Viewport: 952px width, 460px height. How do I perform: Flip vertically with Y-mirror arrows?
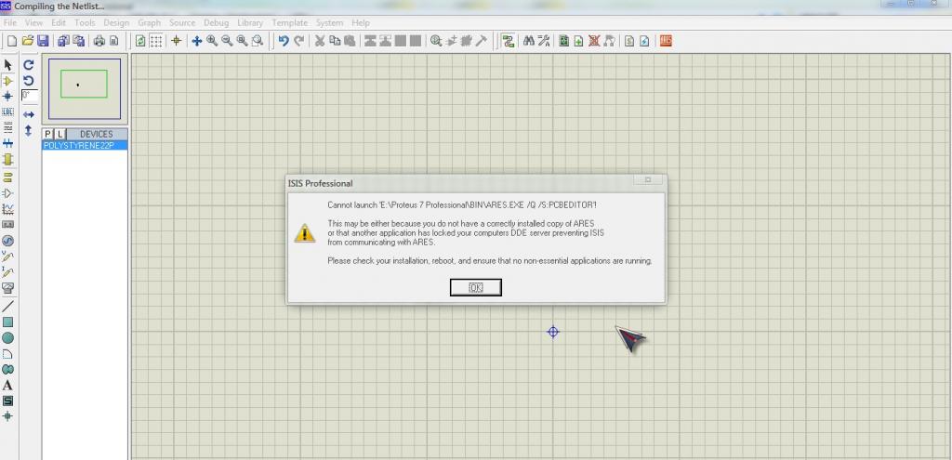[x=29, y=130]
